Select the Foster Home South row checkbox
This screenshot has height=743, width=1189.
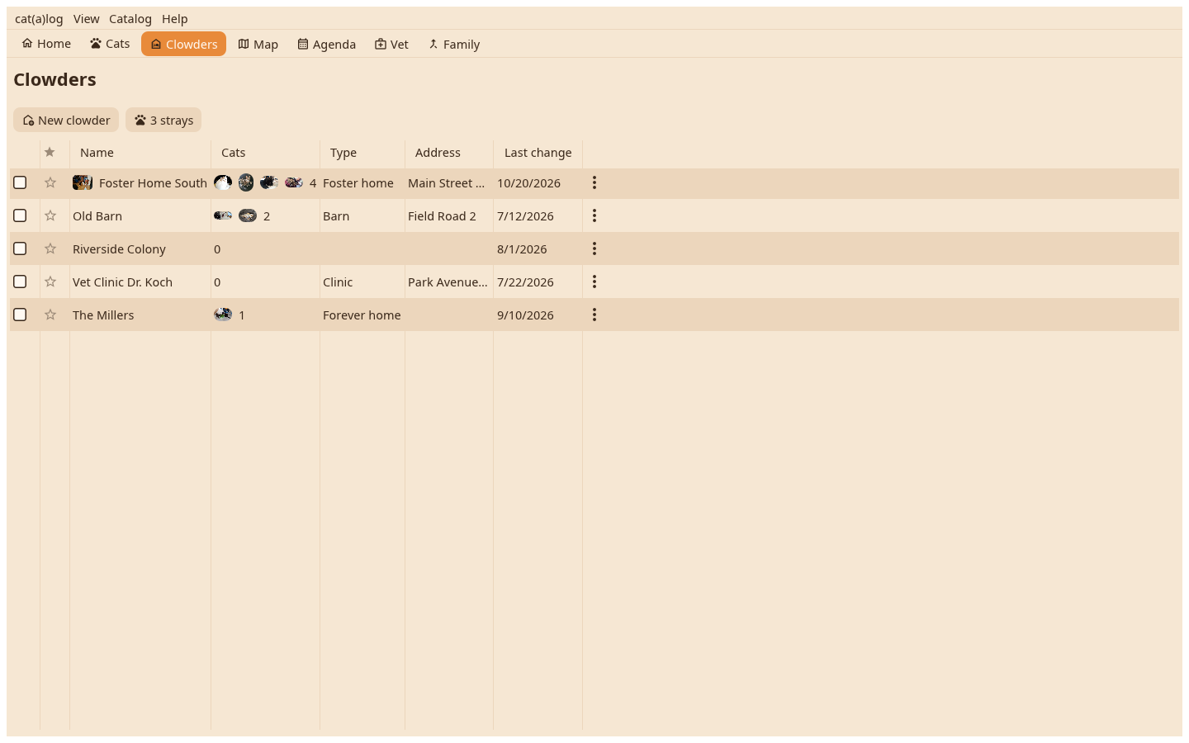(21, 182)
